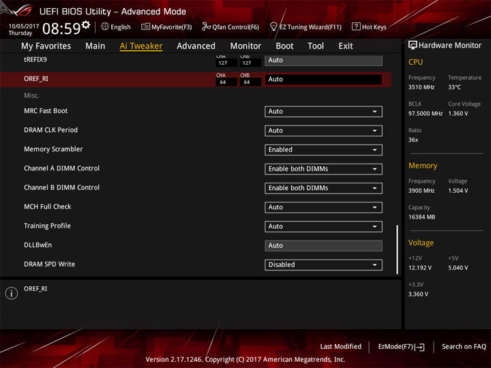
Task: Expand Channel A DIMM Control dropdown
Action: click(323, 169)
